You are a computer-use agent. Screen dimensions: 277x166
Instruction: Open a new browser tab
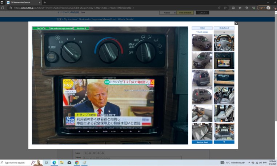pos(45,3)
